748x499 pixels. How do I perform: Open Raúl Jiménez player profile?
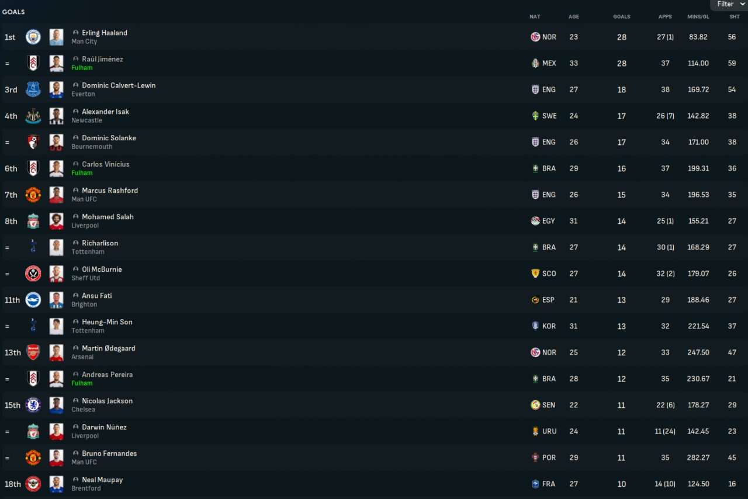[x=102, y=59]
